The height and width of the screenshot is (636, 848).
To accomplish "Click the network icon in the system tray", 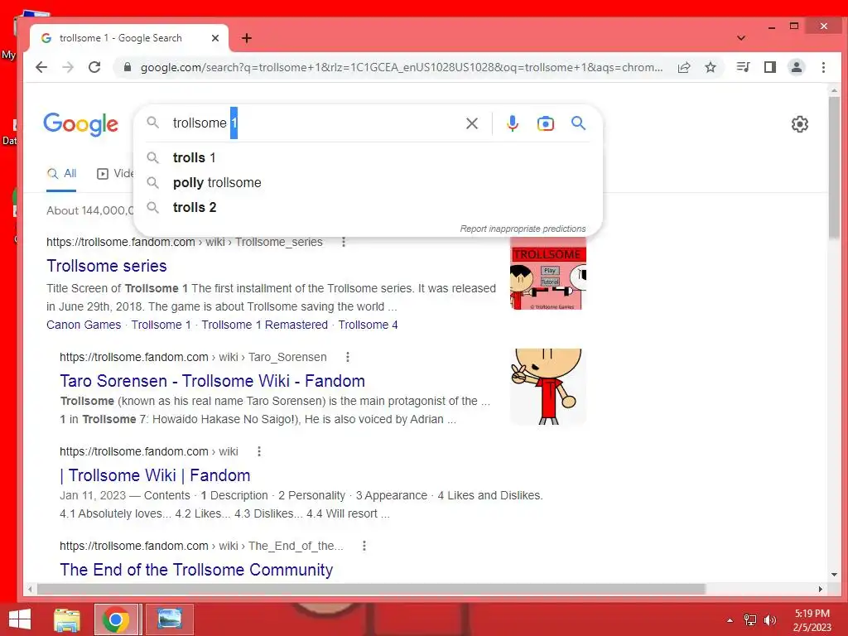I will coord(749,620).
